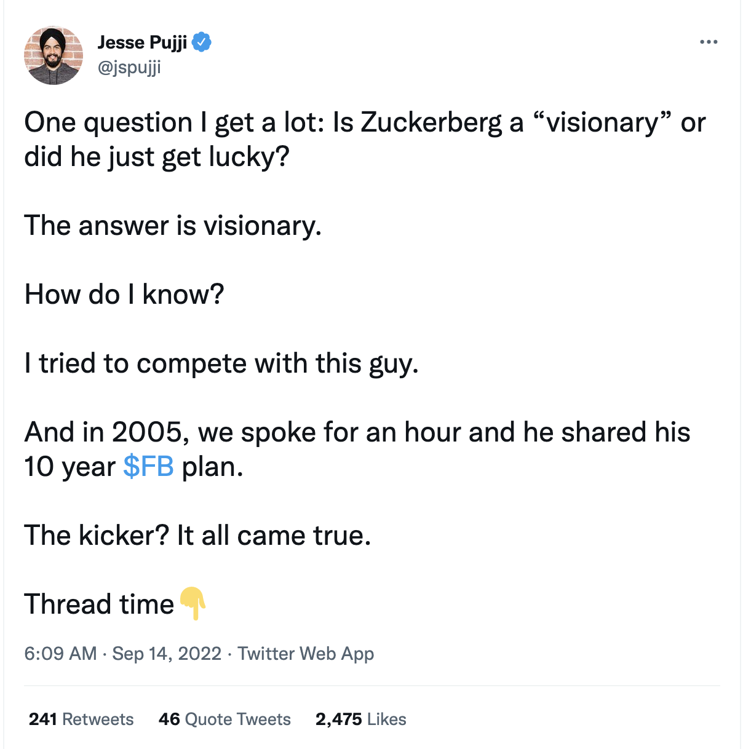Open the $FB cashtag link
The height and width of the screenshot is (749, 743).
[148, 466]
